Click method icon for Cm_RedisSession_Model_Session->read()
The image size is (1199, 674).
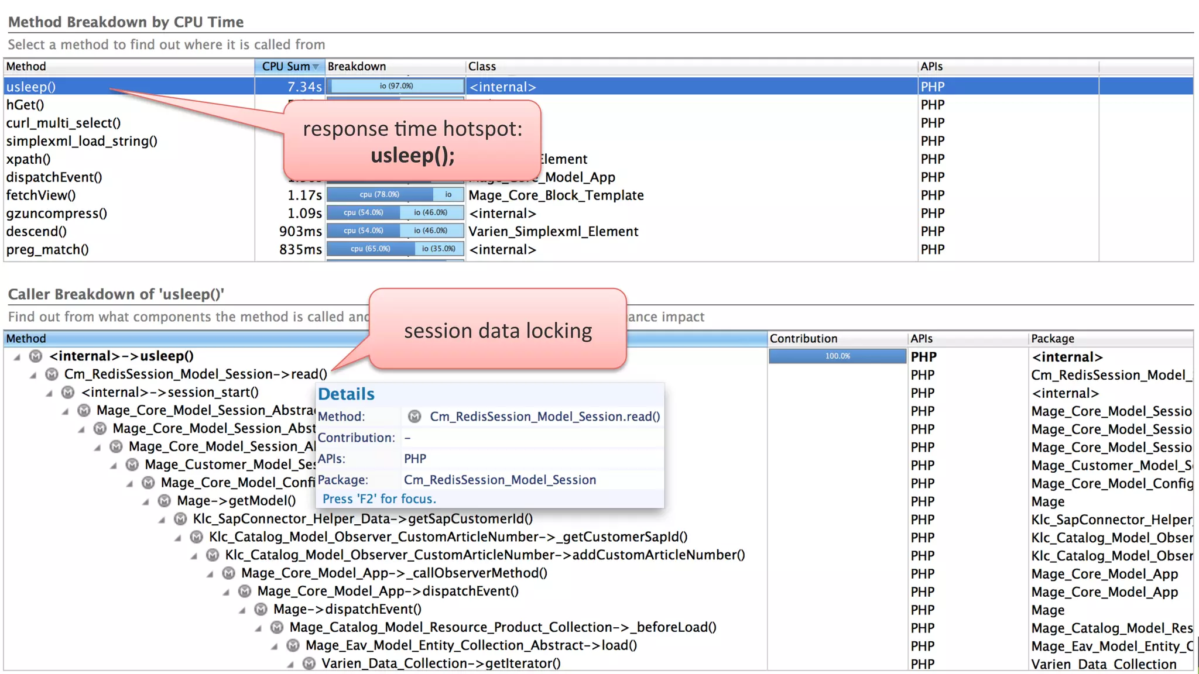pyautogui.click(x=52, y=374)
